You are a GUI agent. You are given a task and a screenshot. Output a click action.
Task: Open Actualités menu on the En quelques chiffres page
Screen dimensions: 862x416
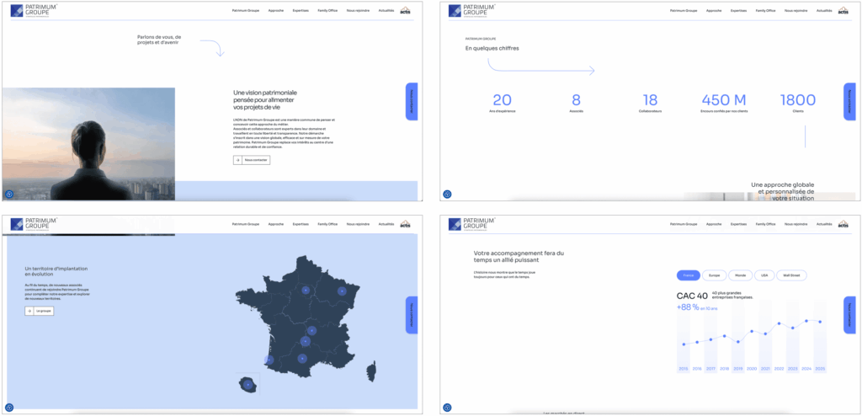tap(824, 10)
